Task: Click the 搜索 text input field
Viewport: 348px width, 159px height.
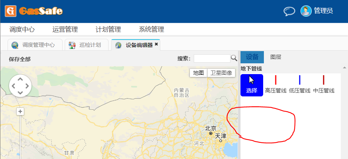Action: pos(212,58)
